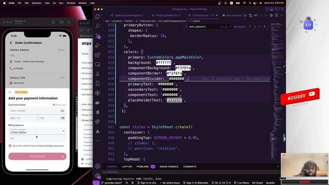Image resolution: width=329 pixels, height=185 pixels.
Task: Click the CVC field
Action: coord(52,118)
